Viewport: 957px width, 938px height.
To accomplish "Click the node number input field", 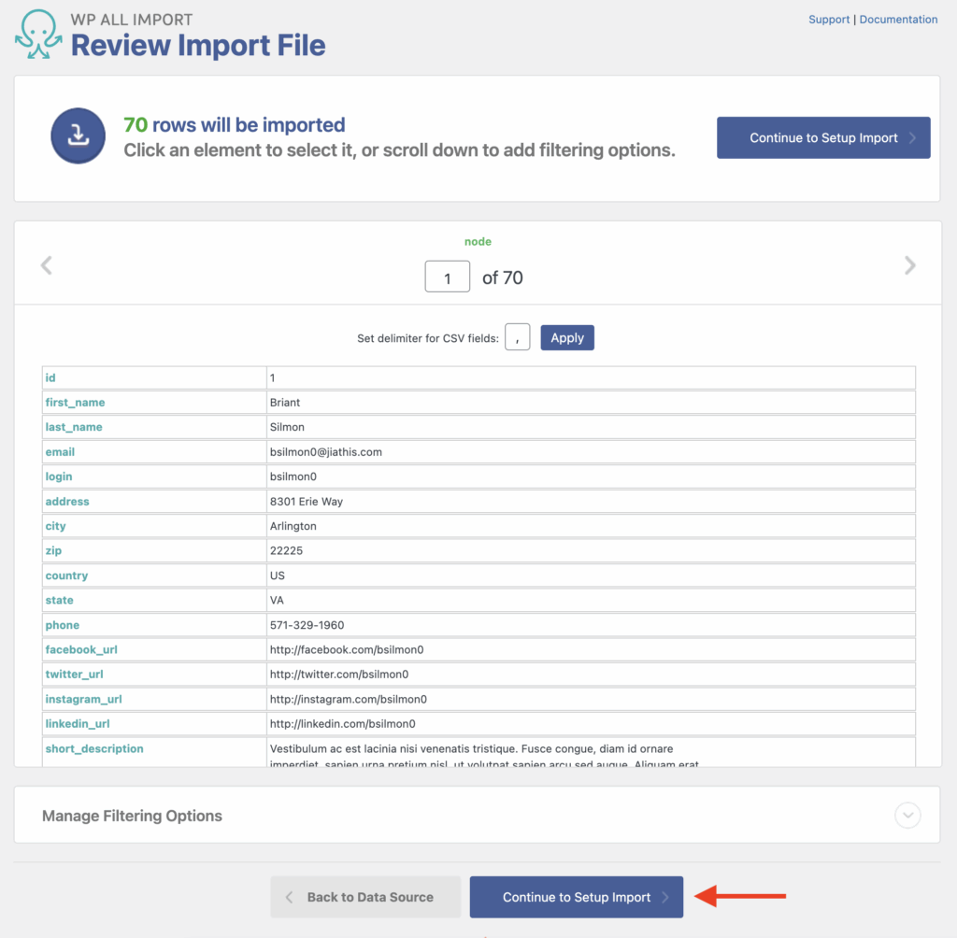I will [x=448, y=277].
